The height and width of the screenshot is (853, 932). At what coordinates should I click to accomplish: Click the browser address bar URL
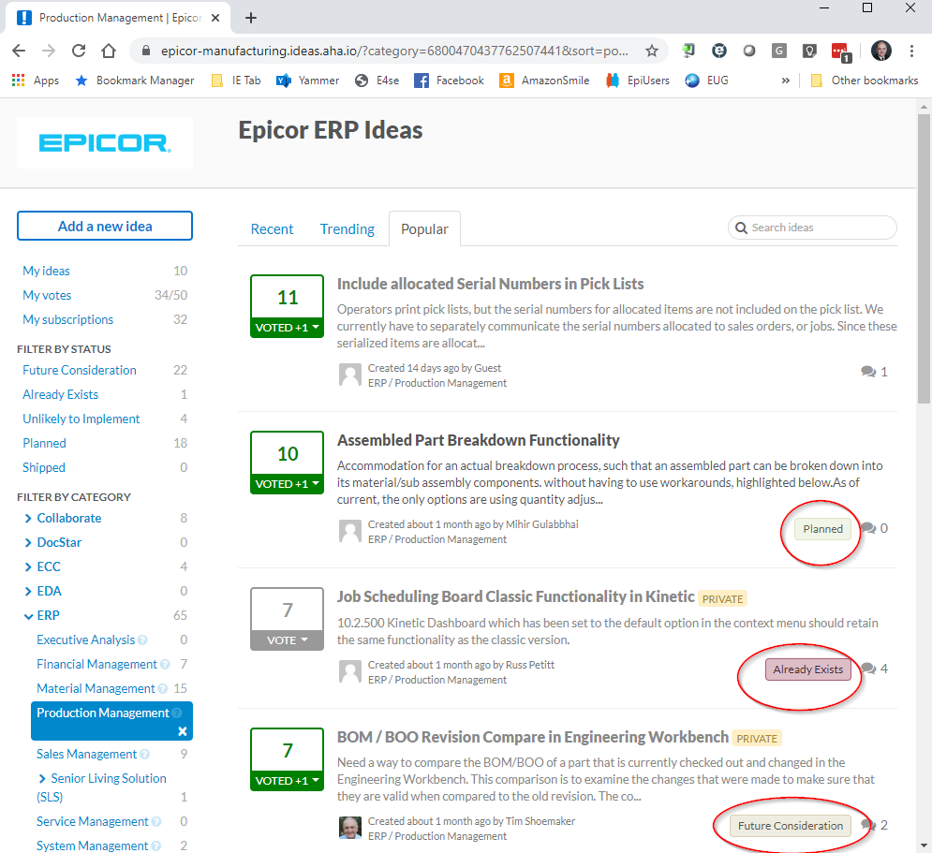point(394,51)
